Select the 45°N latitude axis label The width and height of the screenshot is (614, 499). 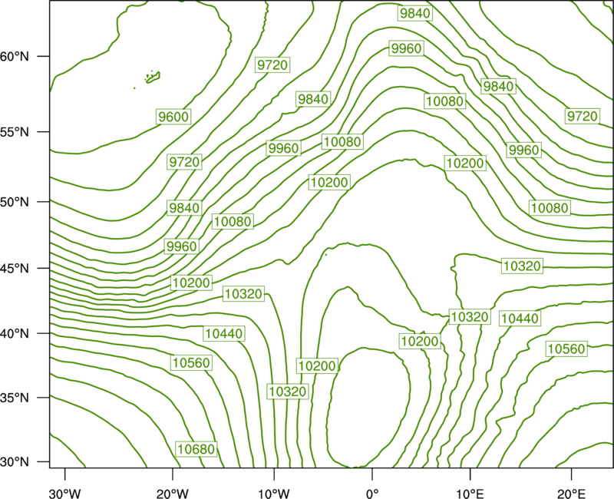coord(15,268)
